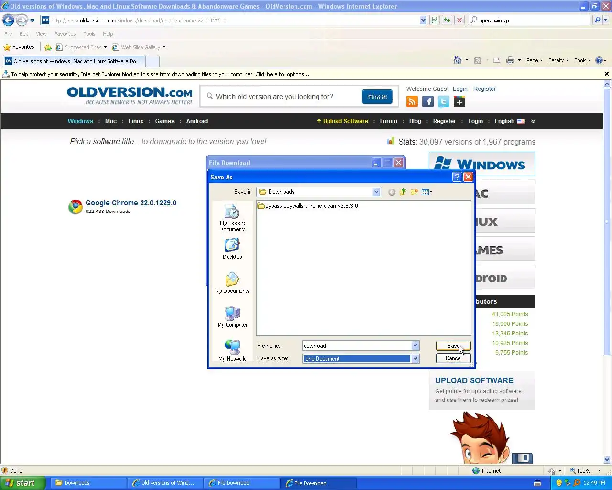Select the Old versions of Windows browser tab
This screenshot has height=490, width=612.
point(73,61)
